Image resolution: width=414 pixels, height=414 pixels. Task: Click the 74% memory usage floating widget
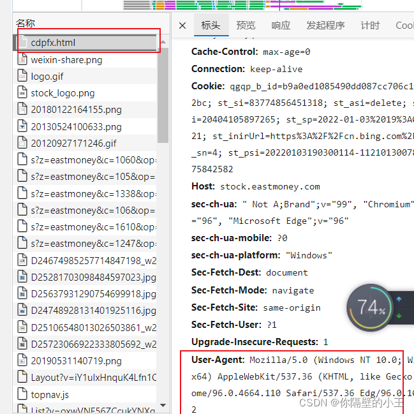(370, 307)
